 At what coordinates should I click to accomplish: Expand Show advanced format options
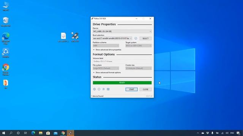click(107, 73)
